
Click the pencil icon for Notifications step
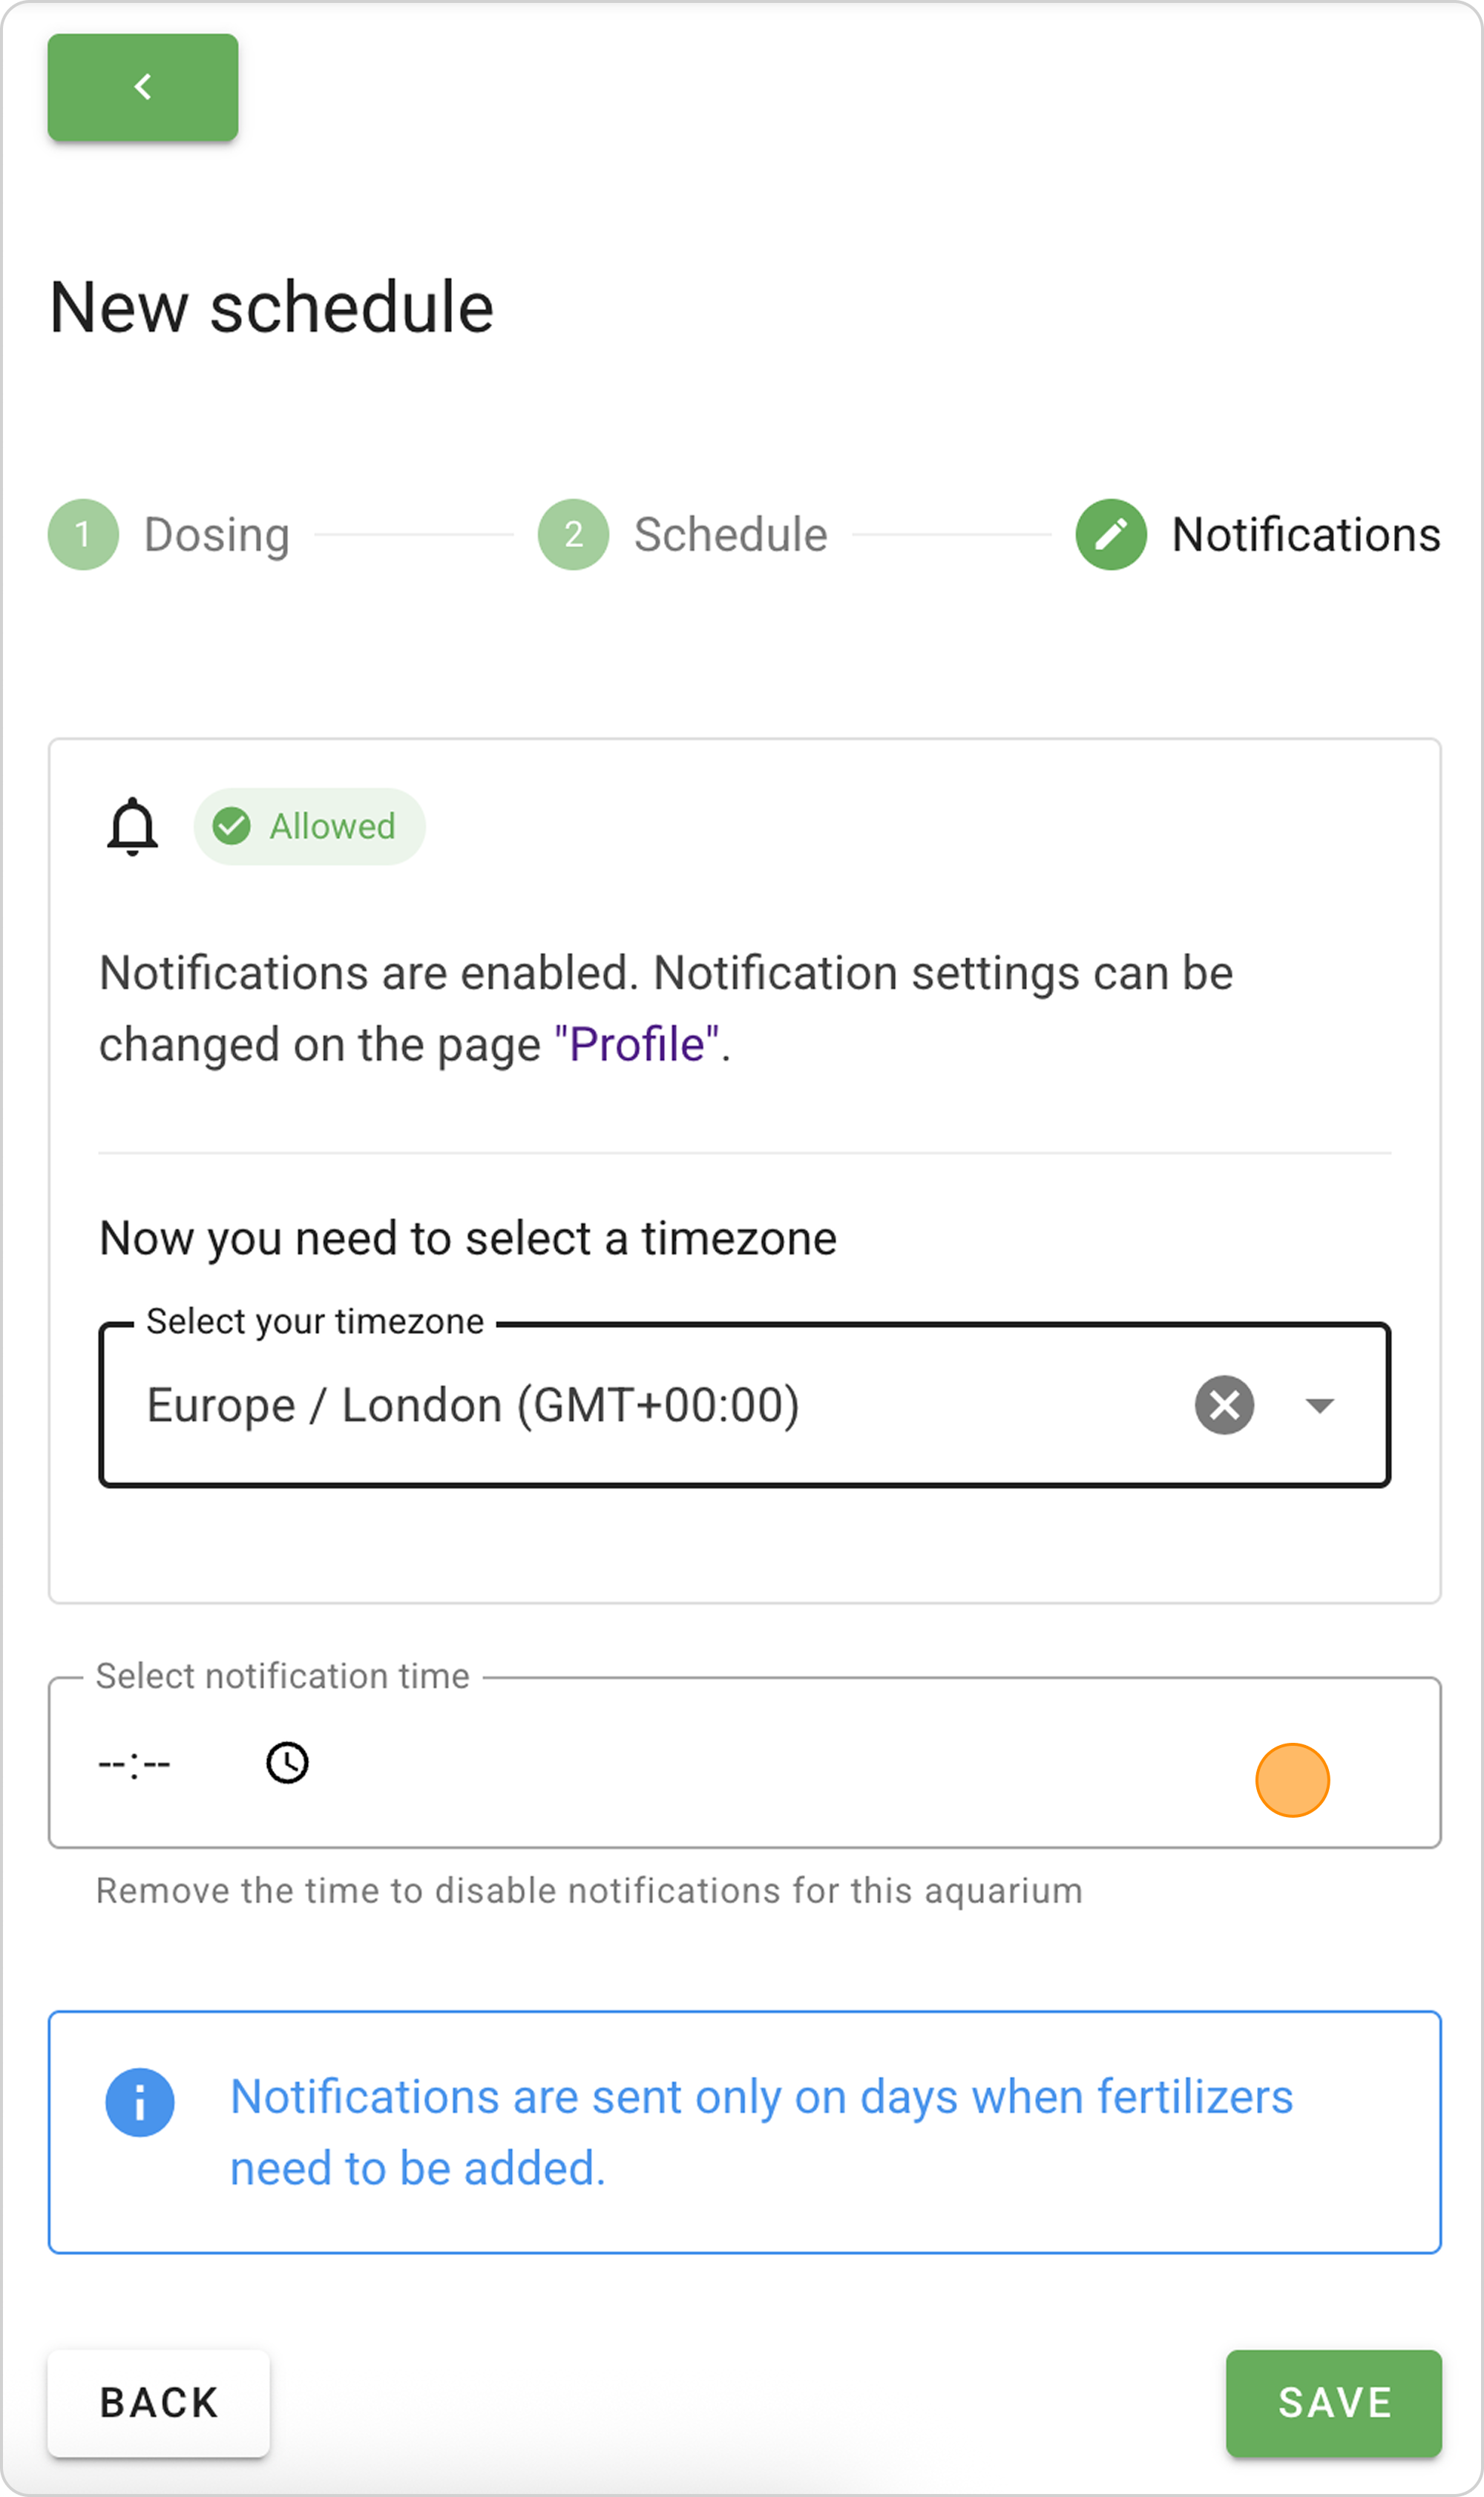point(1111,534)
